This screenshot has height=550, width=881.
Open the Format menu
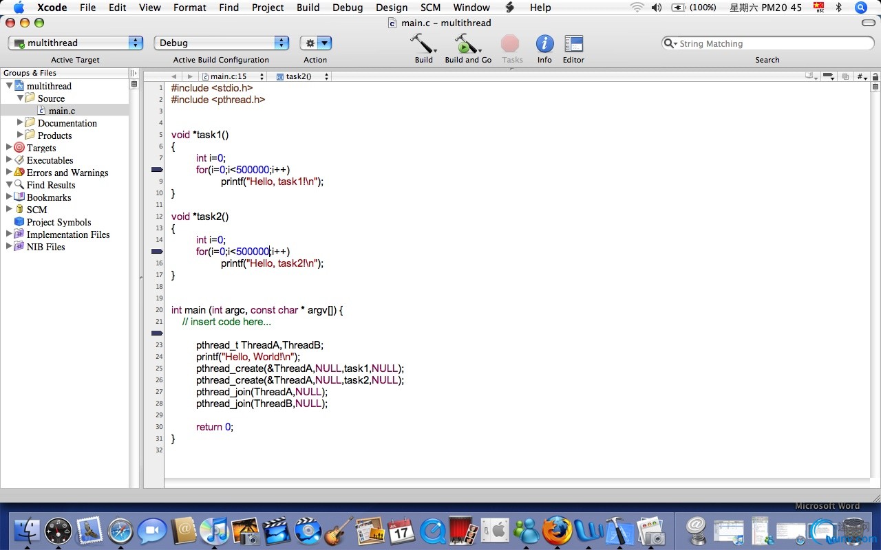(x=190, y=8)
